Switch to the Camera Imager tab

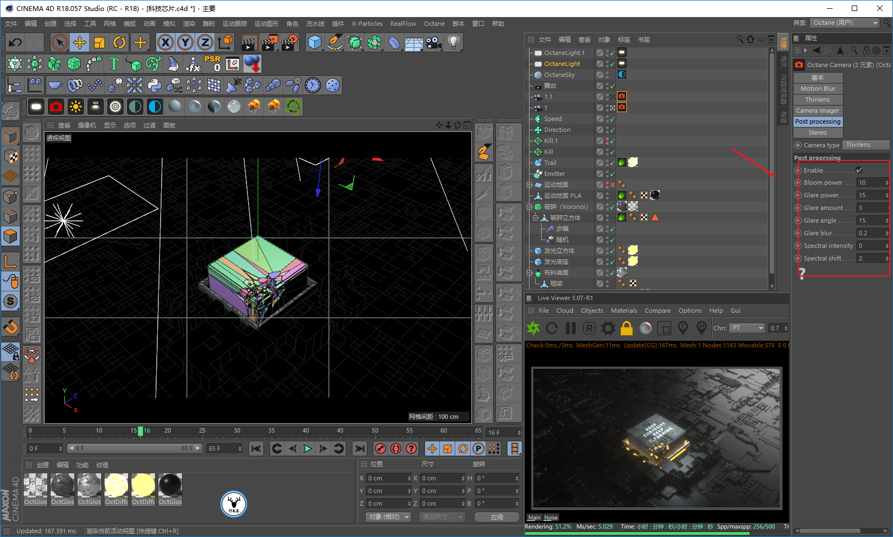[x=818, y=110]
